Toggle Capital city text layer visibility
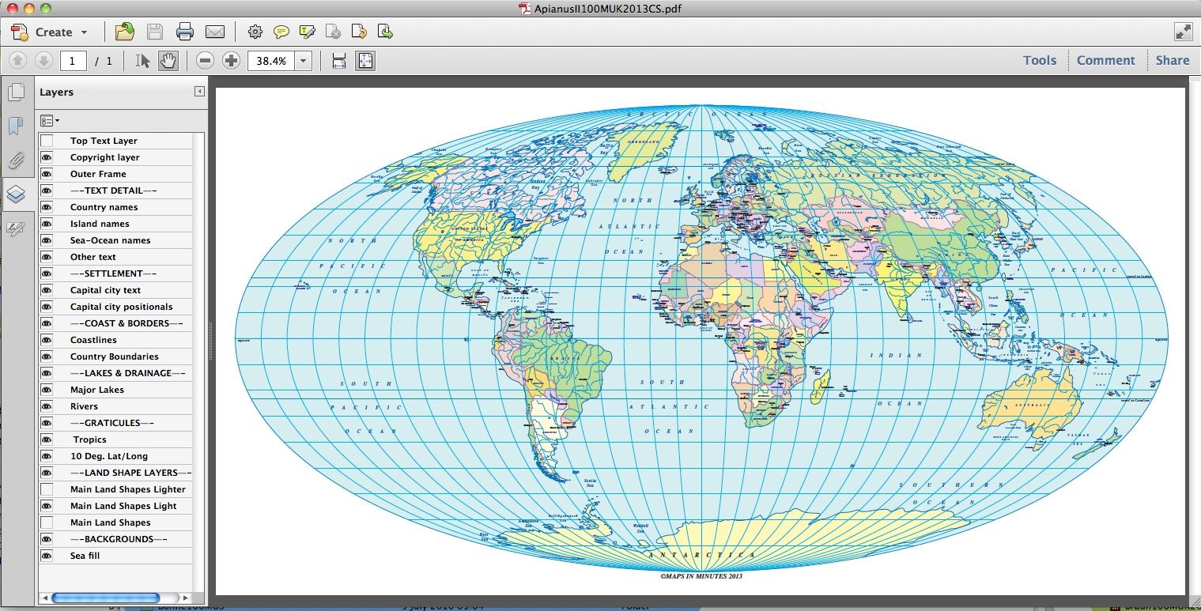The width and height of the screenshot is (1201, 611). point(47,290)
